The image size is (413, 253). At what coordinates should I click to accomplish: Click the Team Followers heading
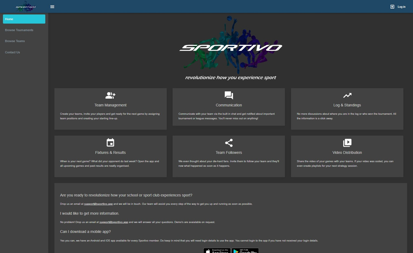click(x=229, y=153)
